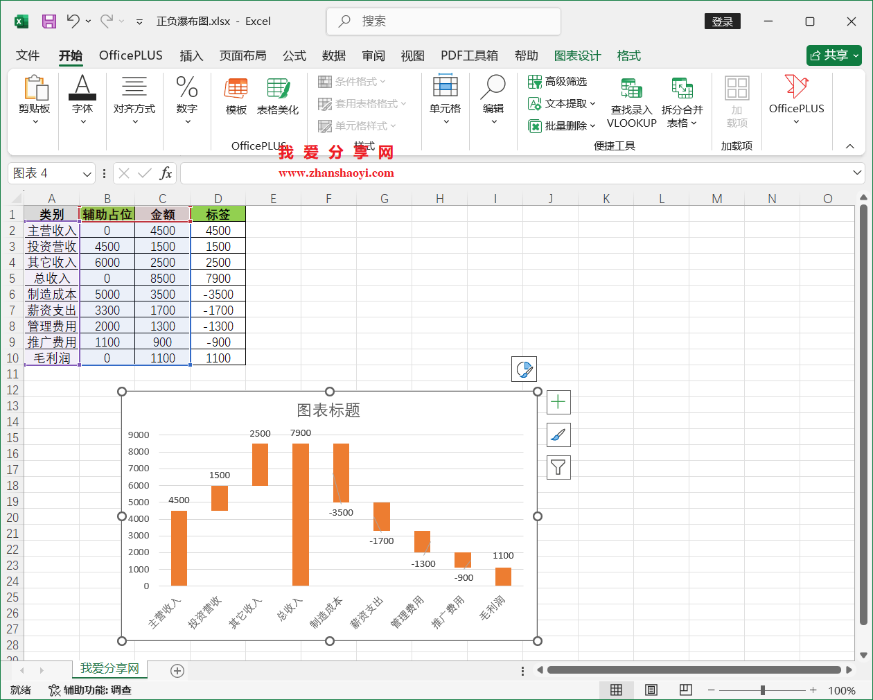Open the 表格美化 tool
The height and width of the screenshot is (700, 873).
(x=278, y=97)
